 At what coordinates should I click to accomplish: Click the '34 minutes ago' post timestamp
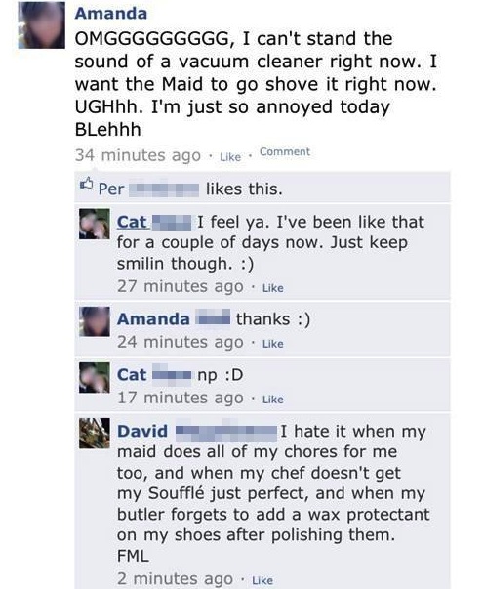point(138,155)
